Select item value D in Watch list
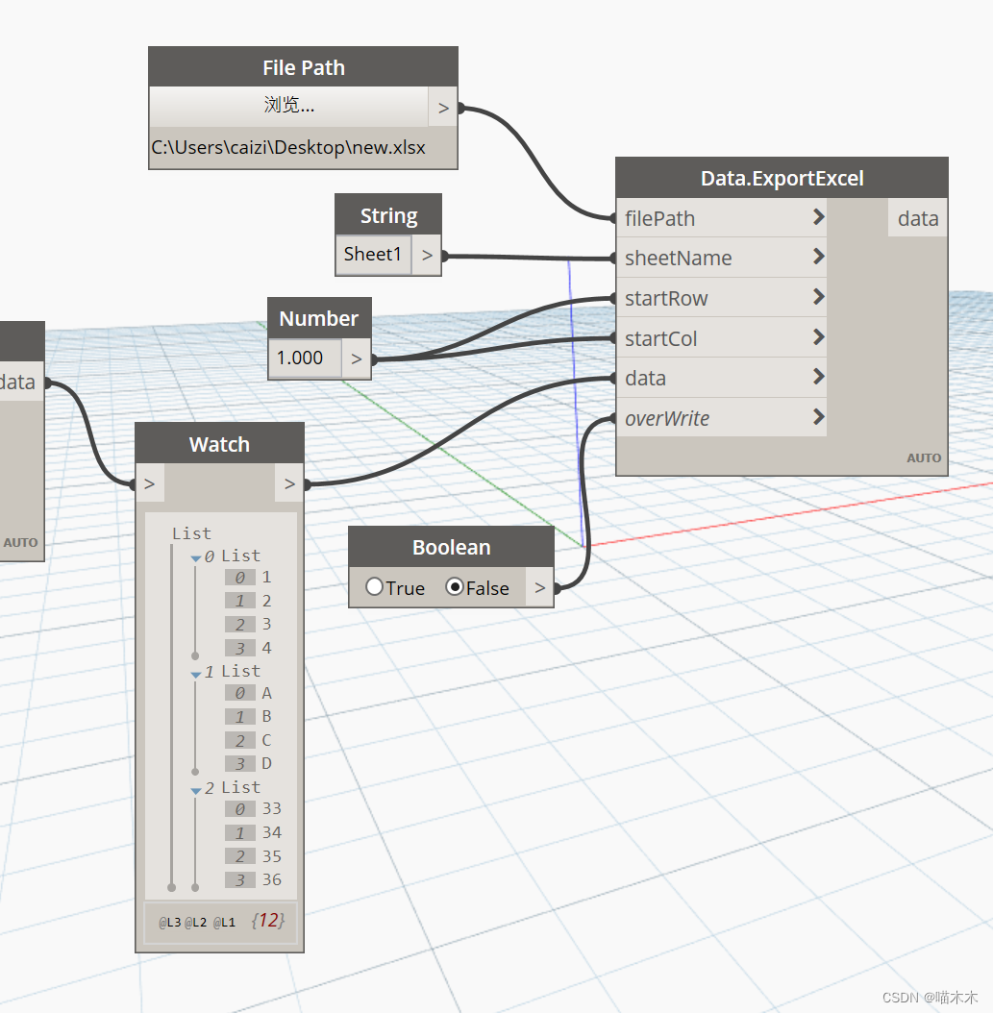993x1013 pixels. (x=267, y=764)
